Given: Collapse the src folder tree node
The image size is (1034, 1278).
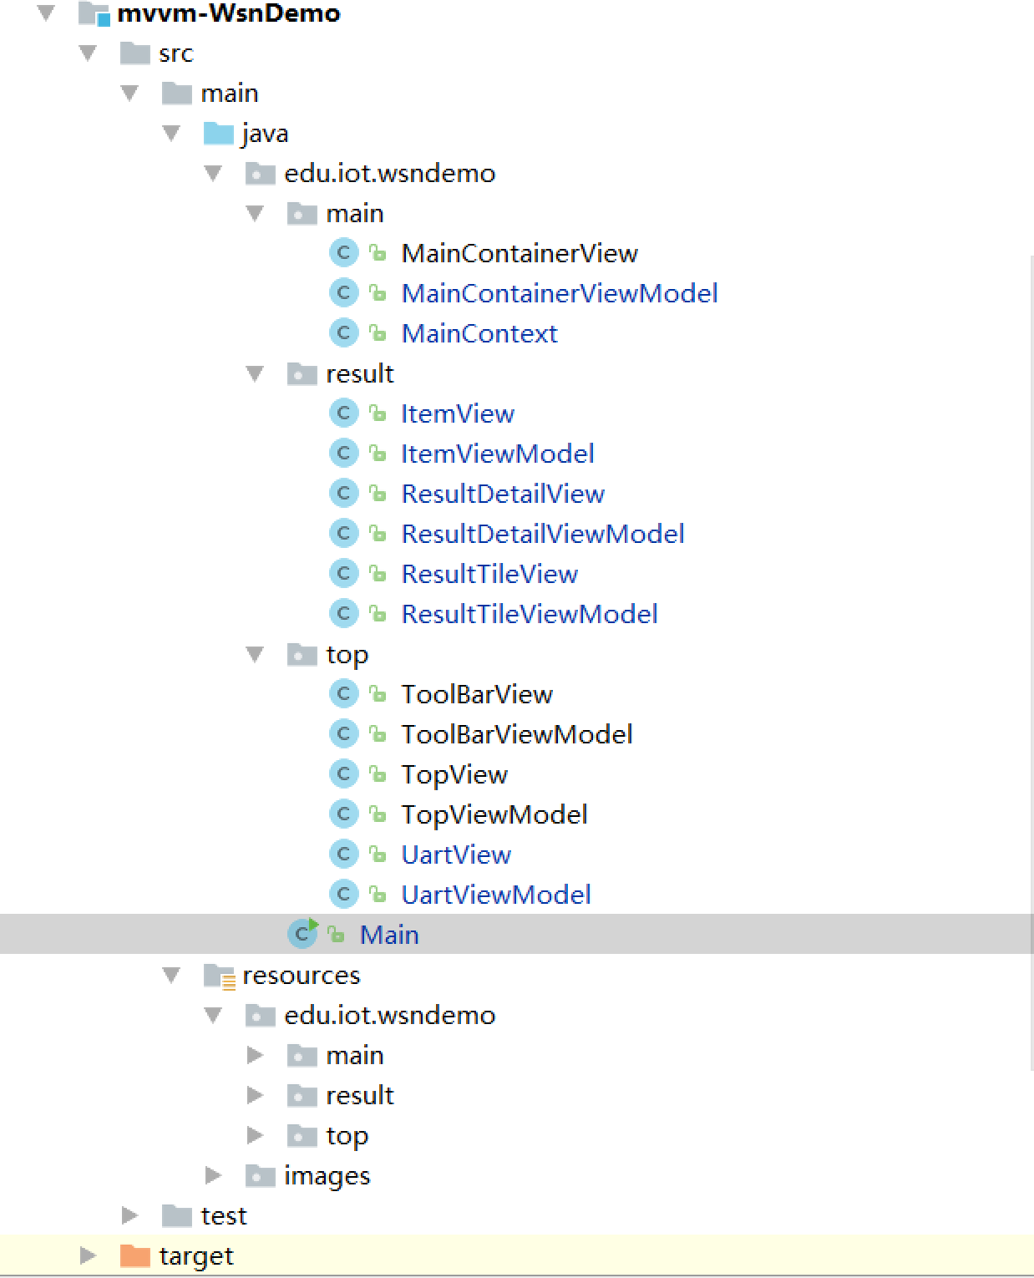Looking at the screenshot, I should 89,53.
